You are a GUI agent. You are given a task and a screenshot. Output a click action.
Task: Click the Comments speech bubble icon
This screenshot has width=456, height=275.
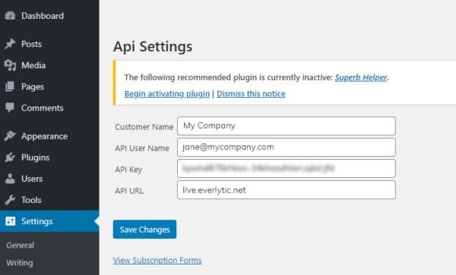(10, 108)
